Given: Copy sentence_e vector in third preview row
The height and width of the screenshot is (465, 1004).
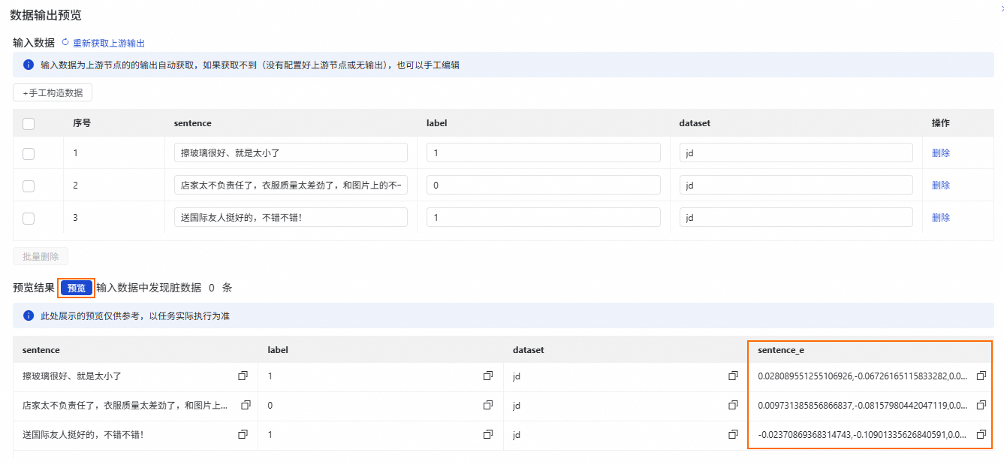Looking at the screenshot, I should tap(981, 434).
